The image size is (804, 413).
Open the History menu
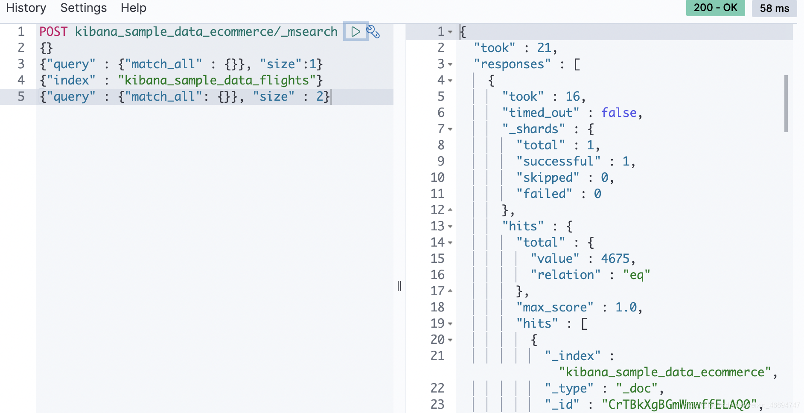[x=26, y=8]
